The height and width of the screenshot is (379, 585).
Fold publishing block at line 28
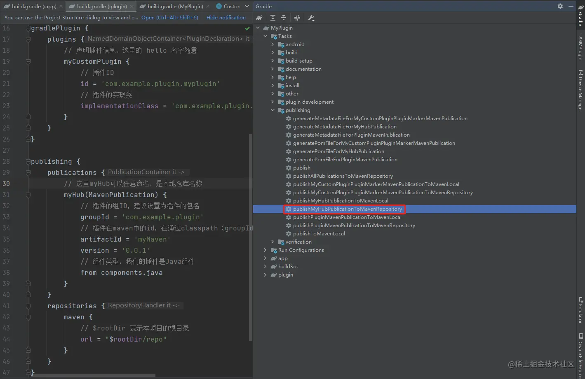coord(28,162)
